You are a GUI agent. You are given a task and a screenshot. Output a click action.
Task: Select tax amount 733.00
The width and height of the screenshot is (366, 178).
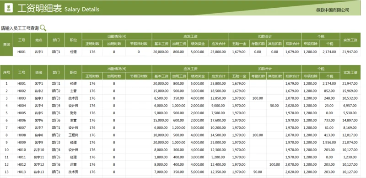tap(329, 120)
